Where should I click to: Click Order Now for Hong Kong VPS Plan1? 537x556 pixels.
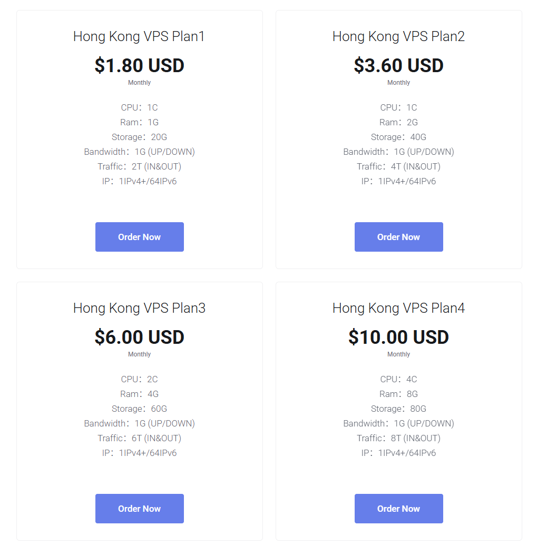(x=139, y=237)
